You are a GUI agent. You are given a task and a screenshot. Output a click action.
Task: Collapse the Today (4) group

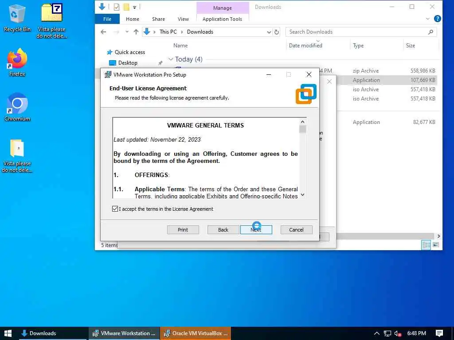pos(171,59)
